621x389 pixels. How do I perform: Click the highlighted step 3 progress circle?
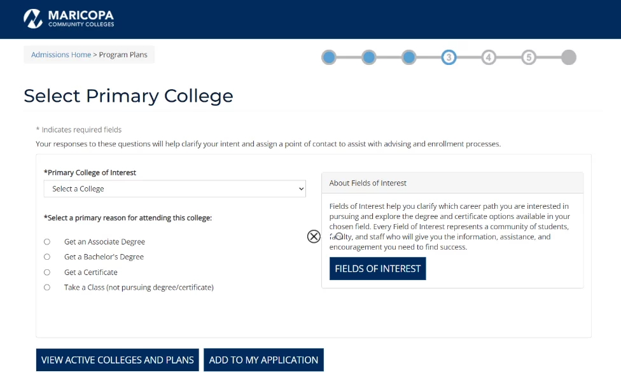point(449,57)
